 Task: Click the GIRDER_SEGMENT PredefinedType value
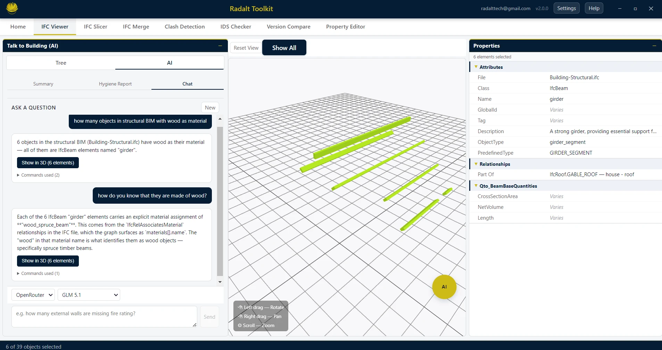point(571,153)
